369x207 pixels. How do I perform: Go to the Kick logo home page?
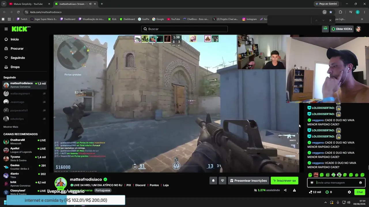coord(21,29)
